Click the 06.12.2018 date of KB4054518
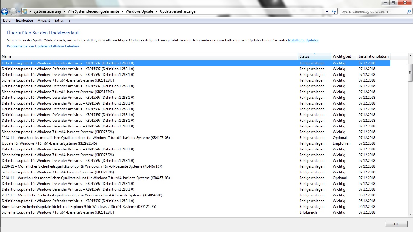This screenshot has width=413, height=232. [x=367, y=195]
